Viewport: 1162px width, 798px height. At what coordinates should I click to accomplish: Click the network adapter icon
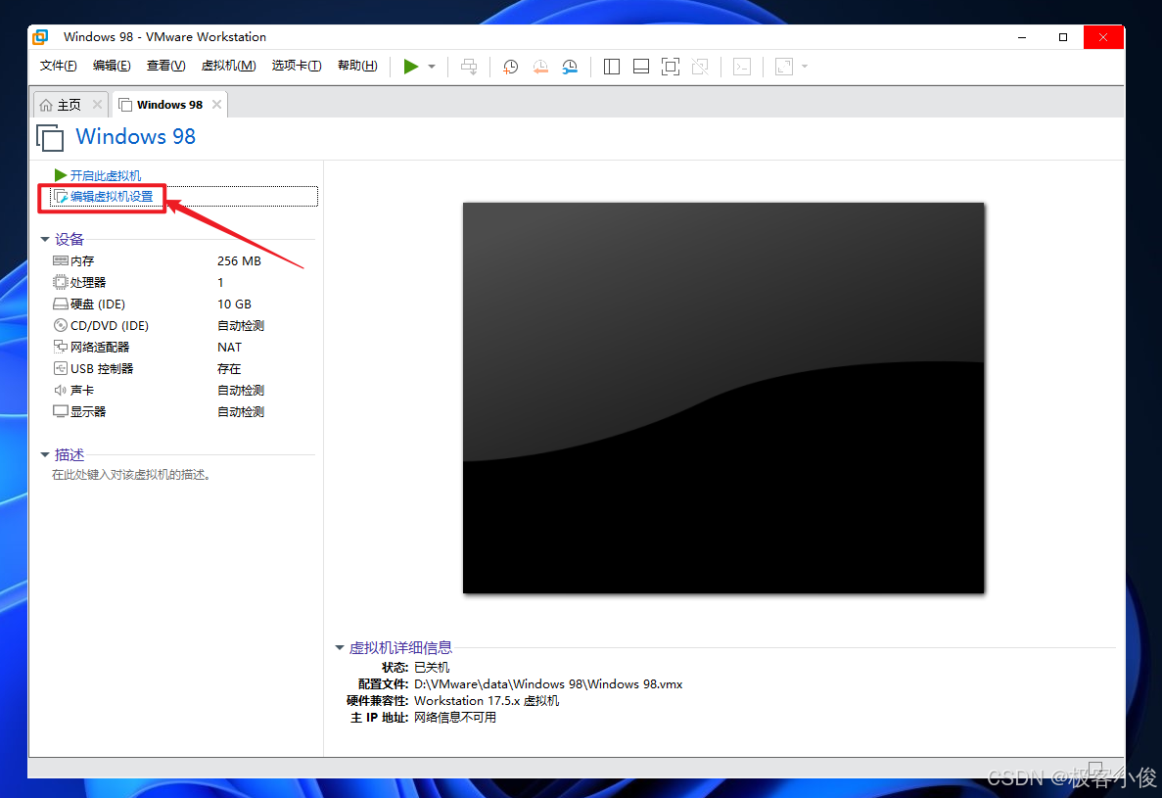click(61, 346)
